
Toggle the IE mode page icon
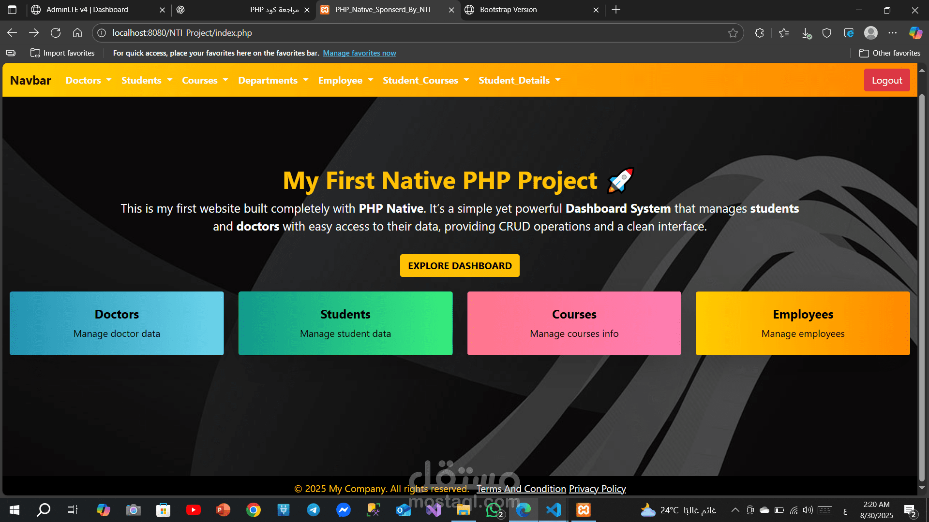click(849, 33)
